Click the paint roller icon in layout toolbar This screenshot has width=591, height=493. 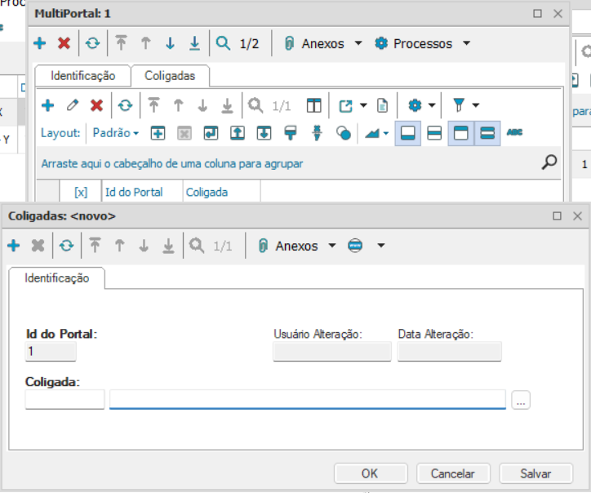tap(291, 133)
